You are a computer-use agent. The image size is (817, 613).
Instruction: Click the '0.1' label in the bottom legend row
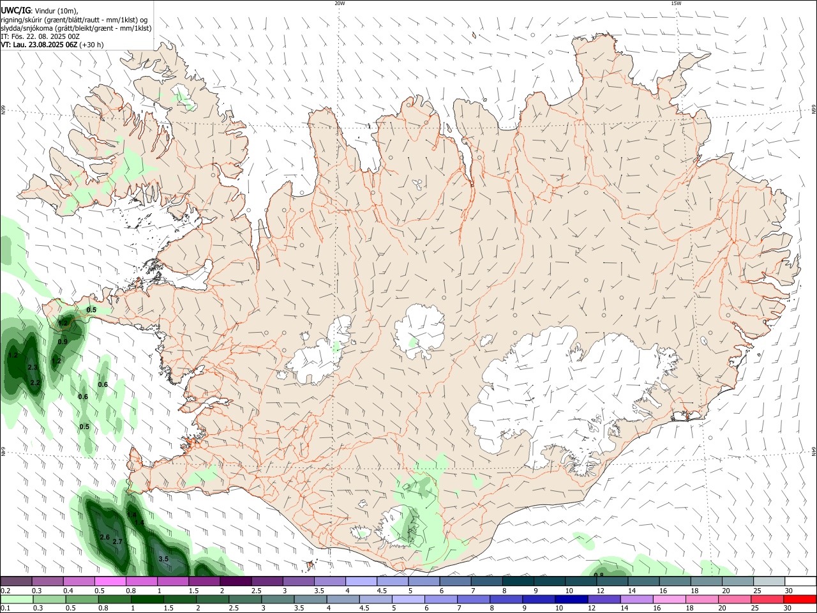click(6, 608)
